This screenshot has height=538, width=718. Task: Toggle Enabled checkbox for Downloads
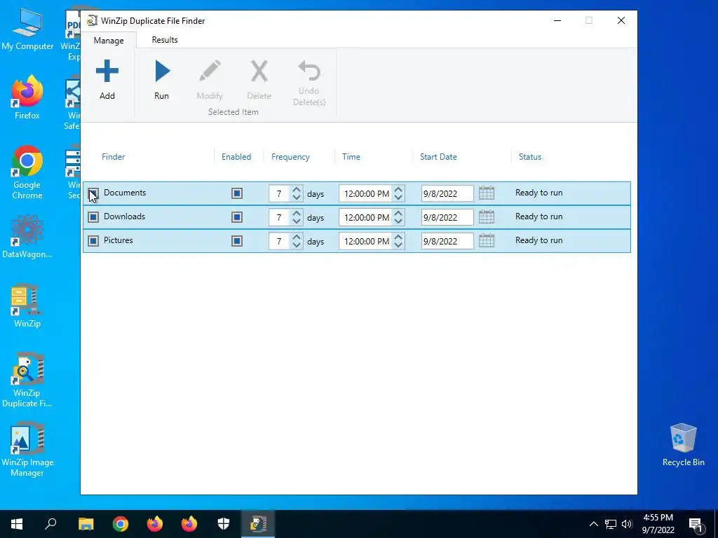click(x=237, y=217)
